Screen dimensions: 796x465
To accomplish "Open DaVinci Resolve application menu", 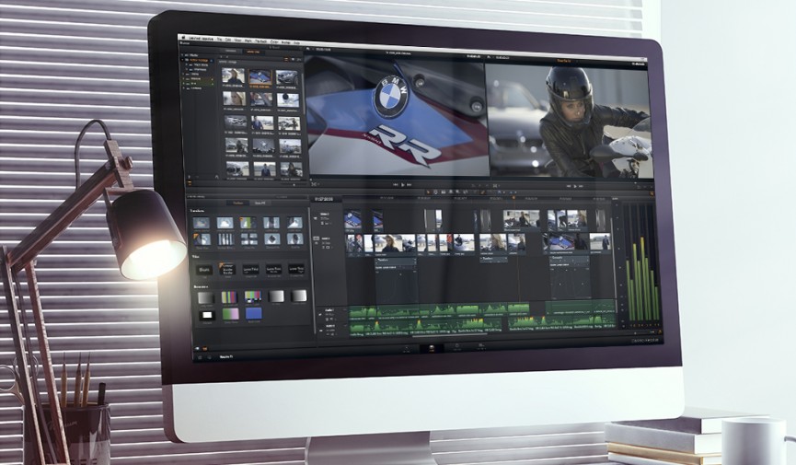I will click(x=201, y=38).
